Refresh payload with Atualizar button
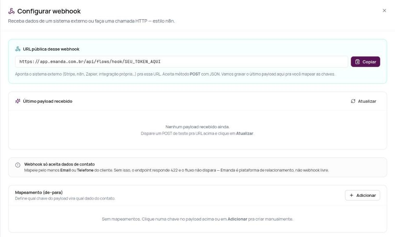This screenshot has height=237, width=395. click(363, 101)
